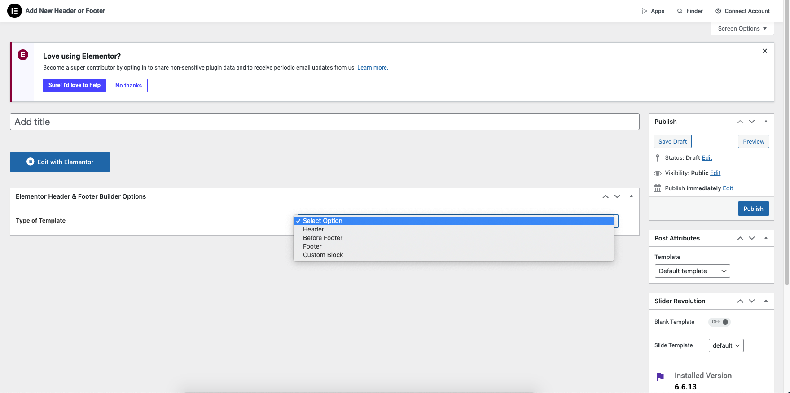This screenshot has height=393, width=790.
Task: Open the Slide Template dropdown
Action: point(726,345)
